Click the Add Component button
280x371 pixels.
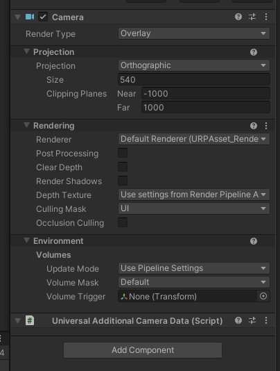(x=143, y=350)
